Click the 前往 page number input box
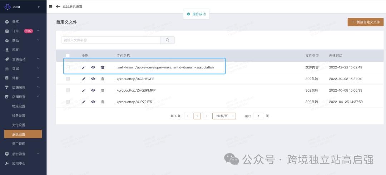 coord(258,116)
